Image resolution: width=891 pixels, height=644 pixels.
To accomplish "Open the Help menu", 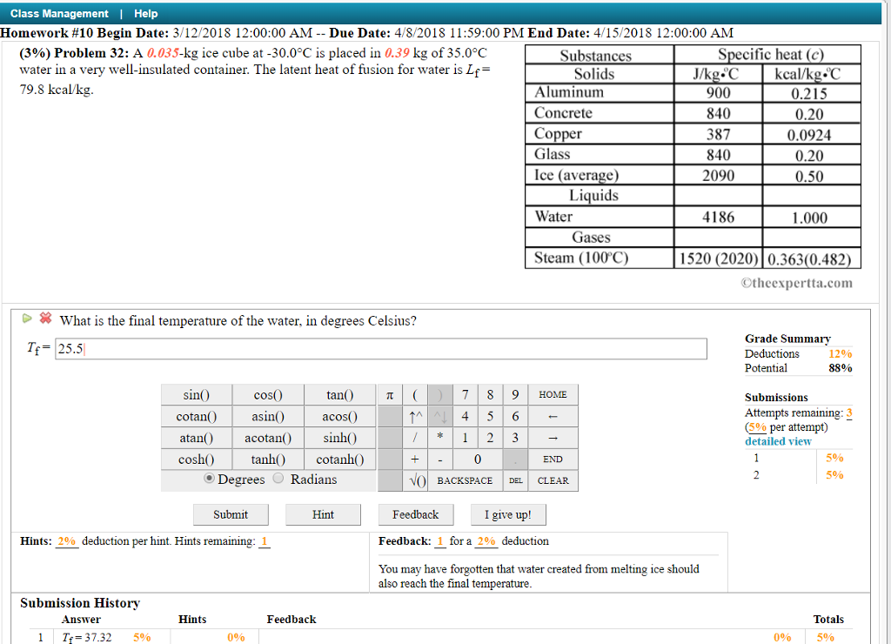I will tap(145, 13).
